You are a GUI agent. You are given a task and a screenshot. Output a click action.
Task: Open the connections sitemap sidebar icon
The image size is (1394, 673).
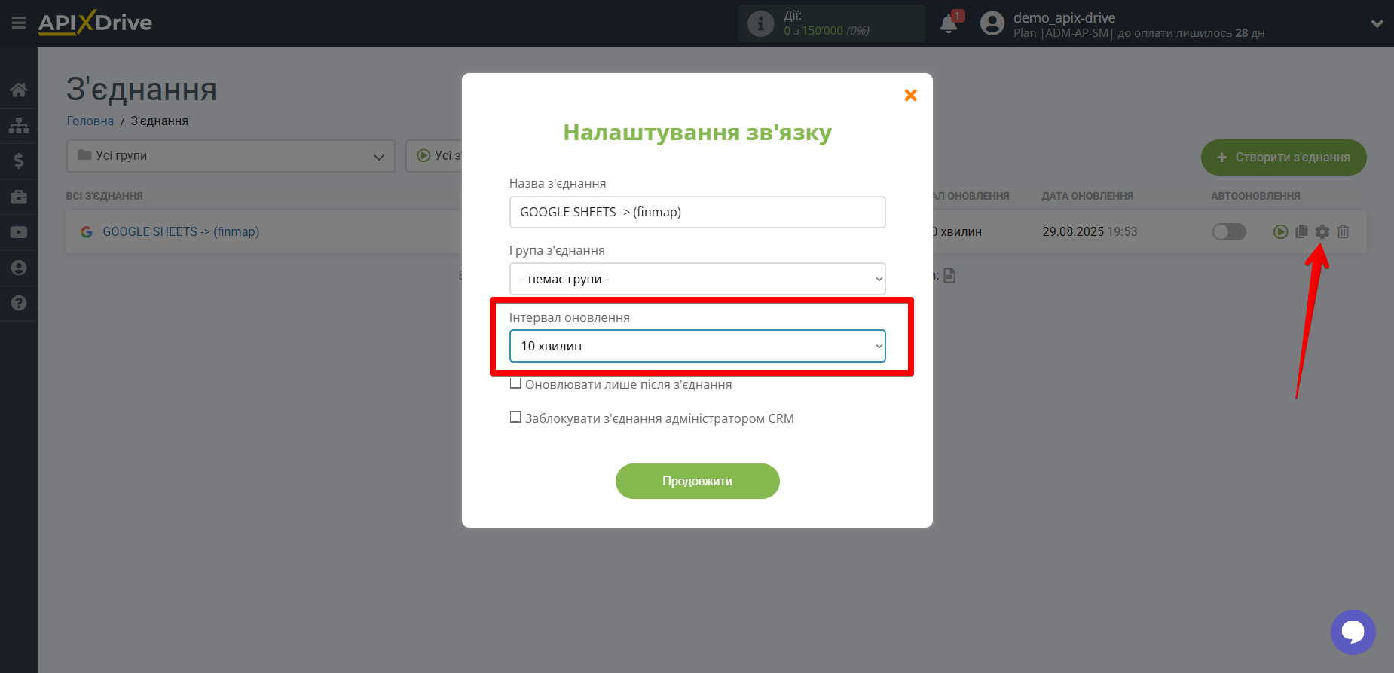pyautogui.click(x=19, y=125)
